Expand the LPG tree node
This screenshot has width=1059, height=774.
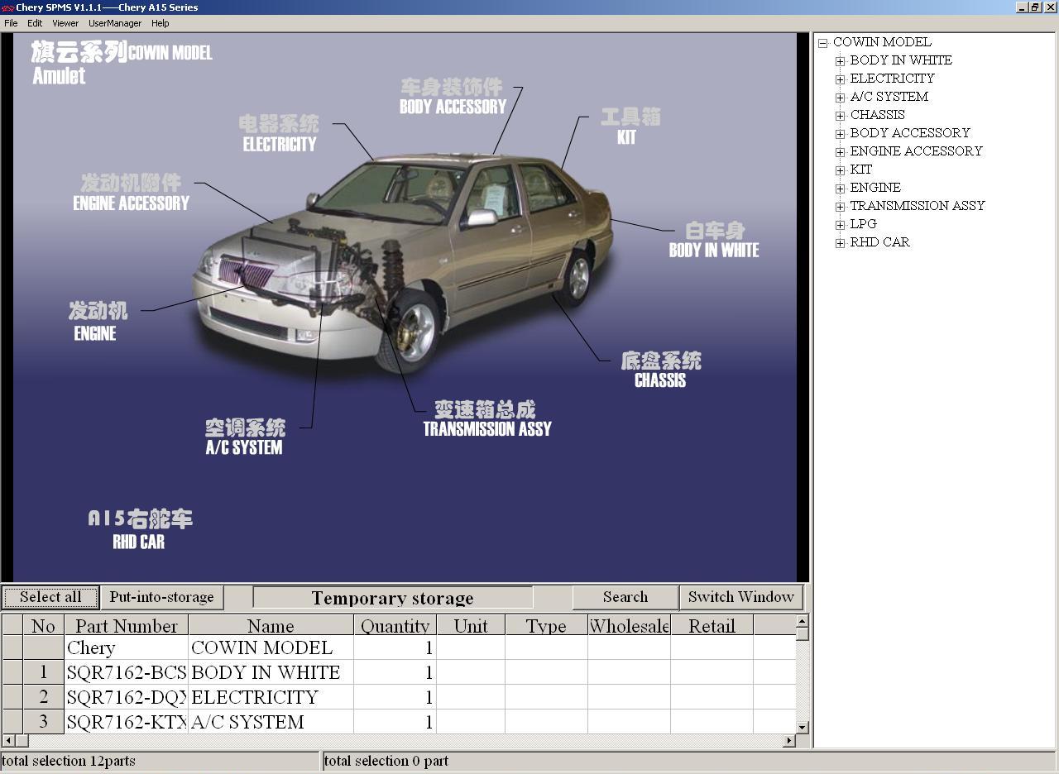[841, 225]
